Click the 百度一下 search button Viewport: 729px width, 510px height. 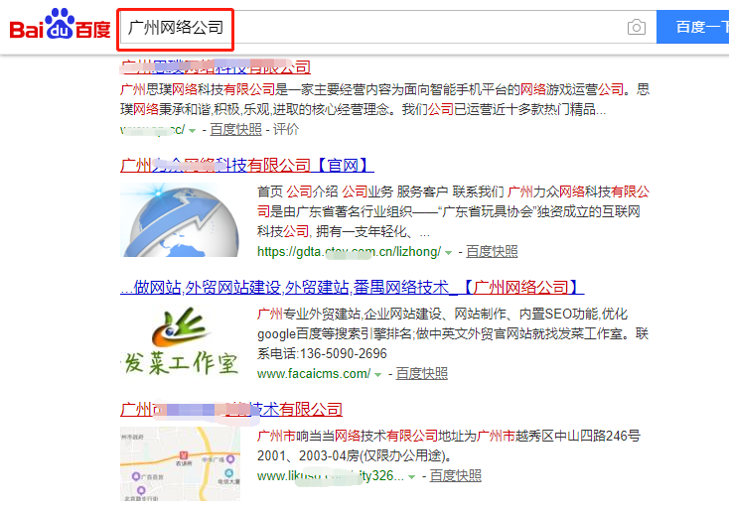692,27
